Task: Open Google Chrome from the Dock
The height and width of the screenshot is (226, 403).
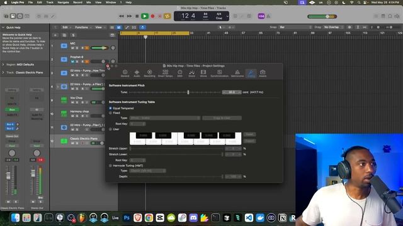Action: [x=149, y=218]
